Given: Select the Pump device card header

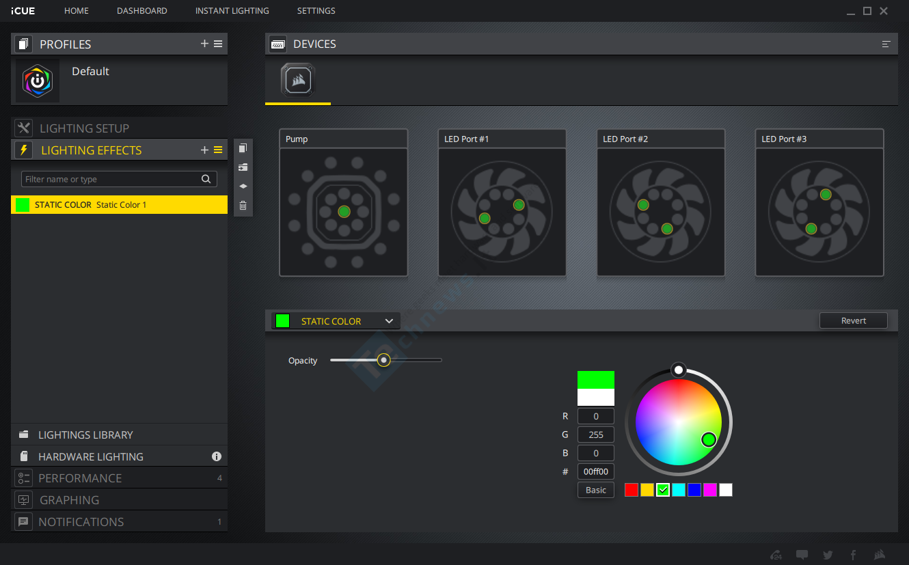Looking at the screenshot, I should point(344,139).
